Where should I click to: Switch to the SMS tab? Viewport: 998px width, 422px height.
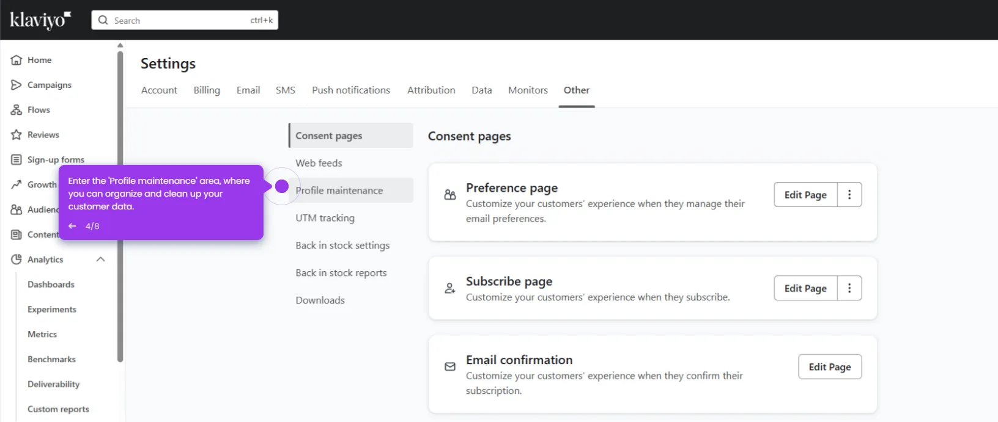click(286, 90)
